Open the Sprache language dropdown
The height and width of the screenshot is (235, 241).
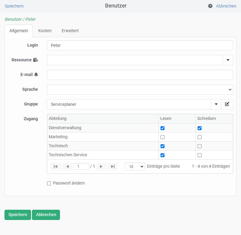140,90
